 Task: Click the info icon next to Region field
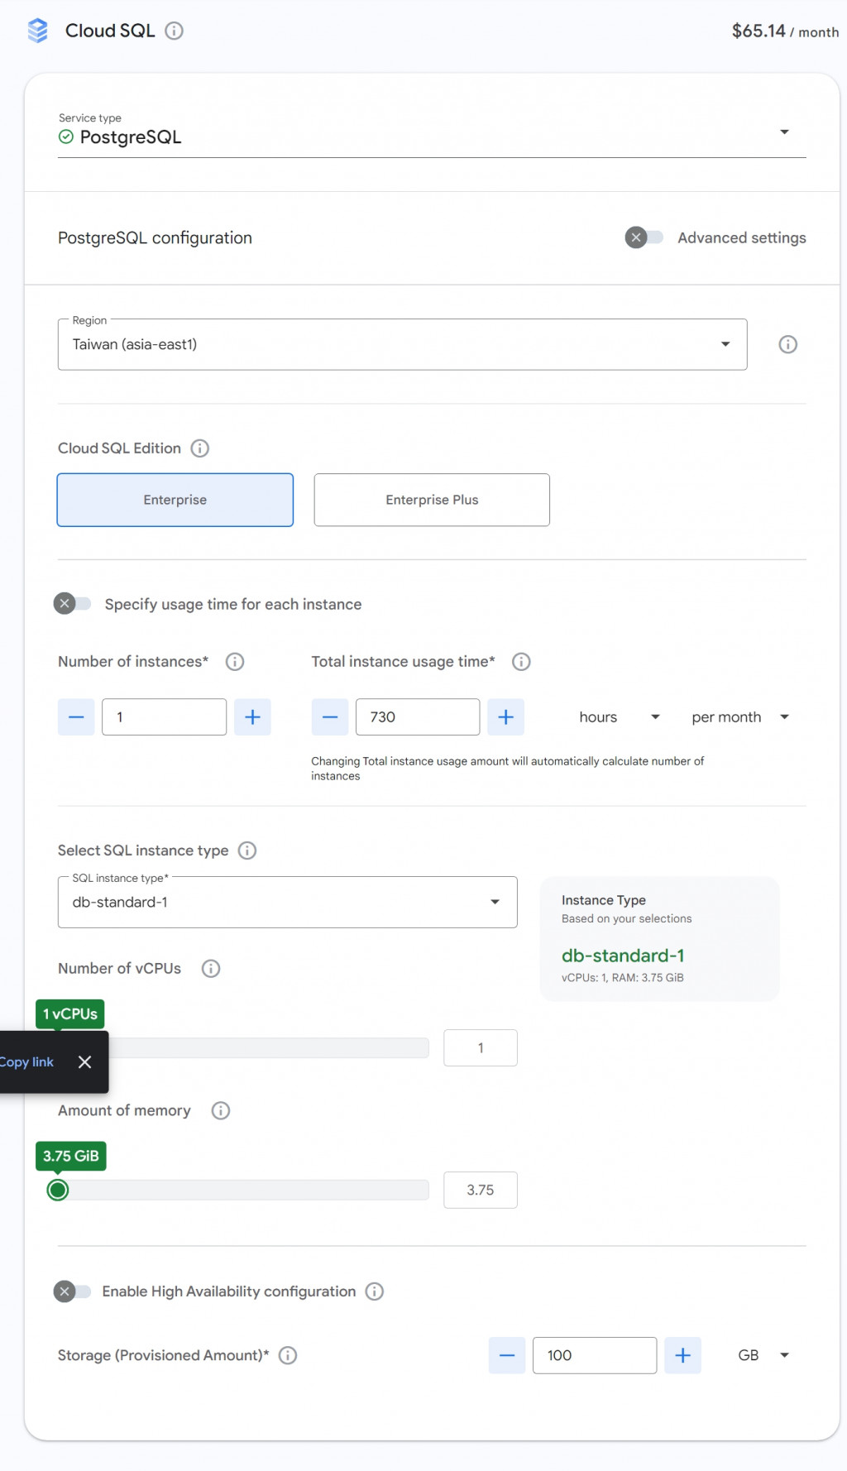point(787,344)
